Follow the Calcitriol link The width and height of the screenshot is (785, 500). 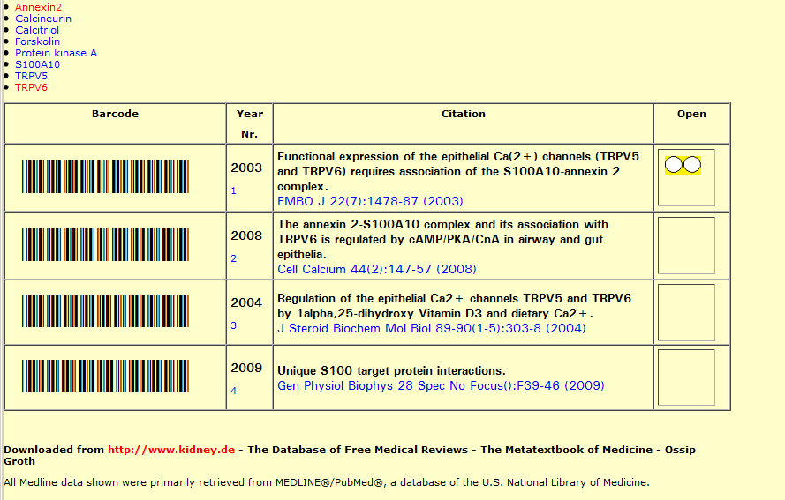pyautogui.click(x=37, y=30)
